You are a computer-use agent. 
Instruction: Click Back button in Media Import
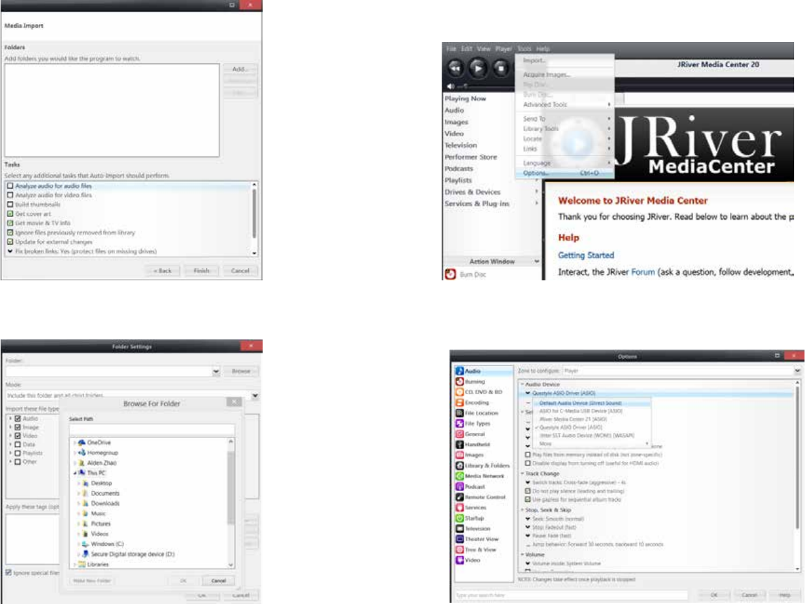click(x=162, y=271)
